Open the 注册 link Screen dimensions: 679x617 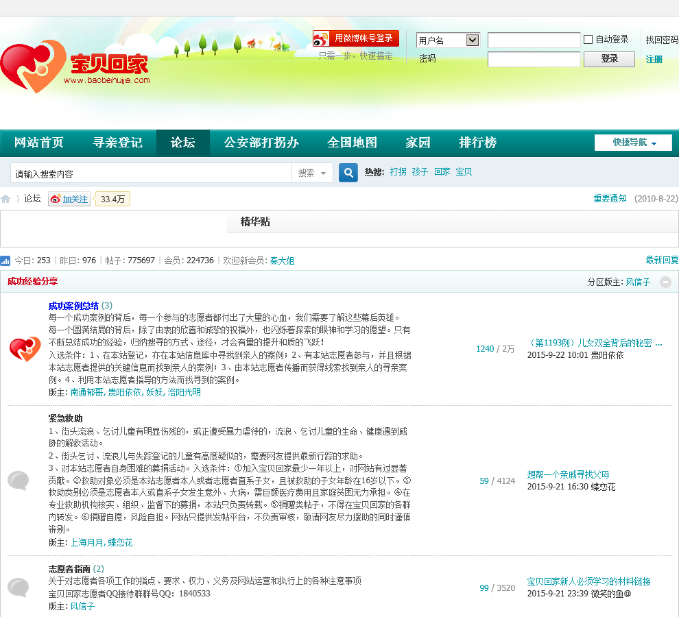pyautogui.click(x=654, y=60)
